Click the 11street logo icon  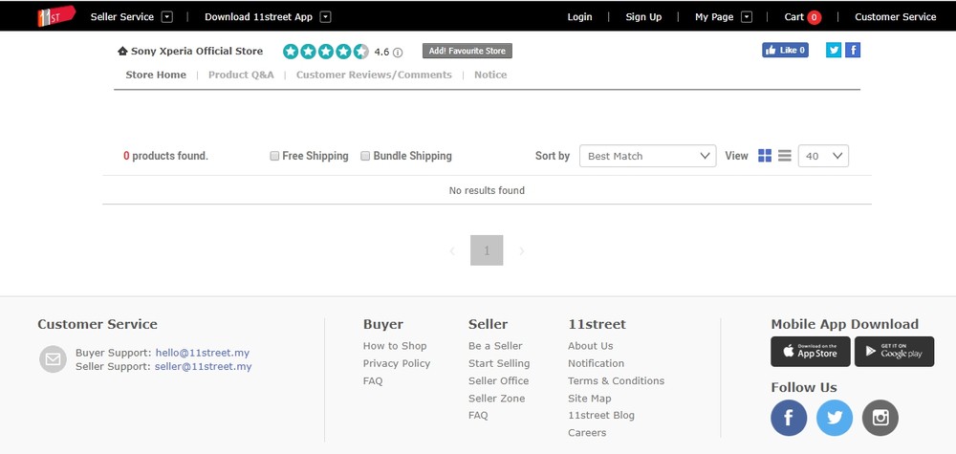pyautogui.click(x=55, y=16)
